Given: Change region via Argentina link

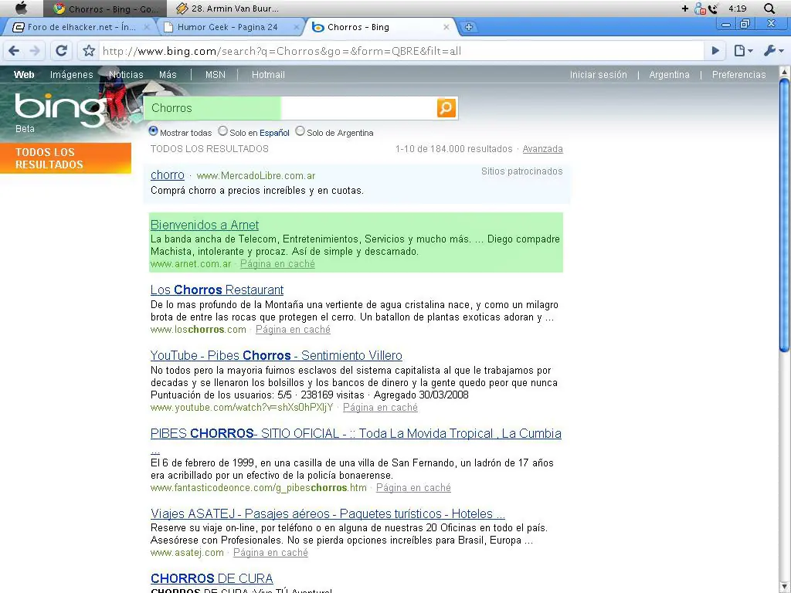Looking at the screenshot, I should tap(669, 75).
